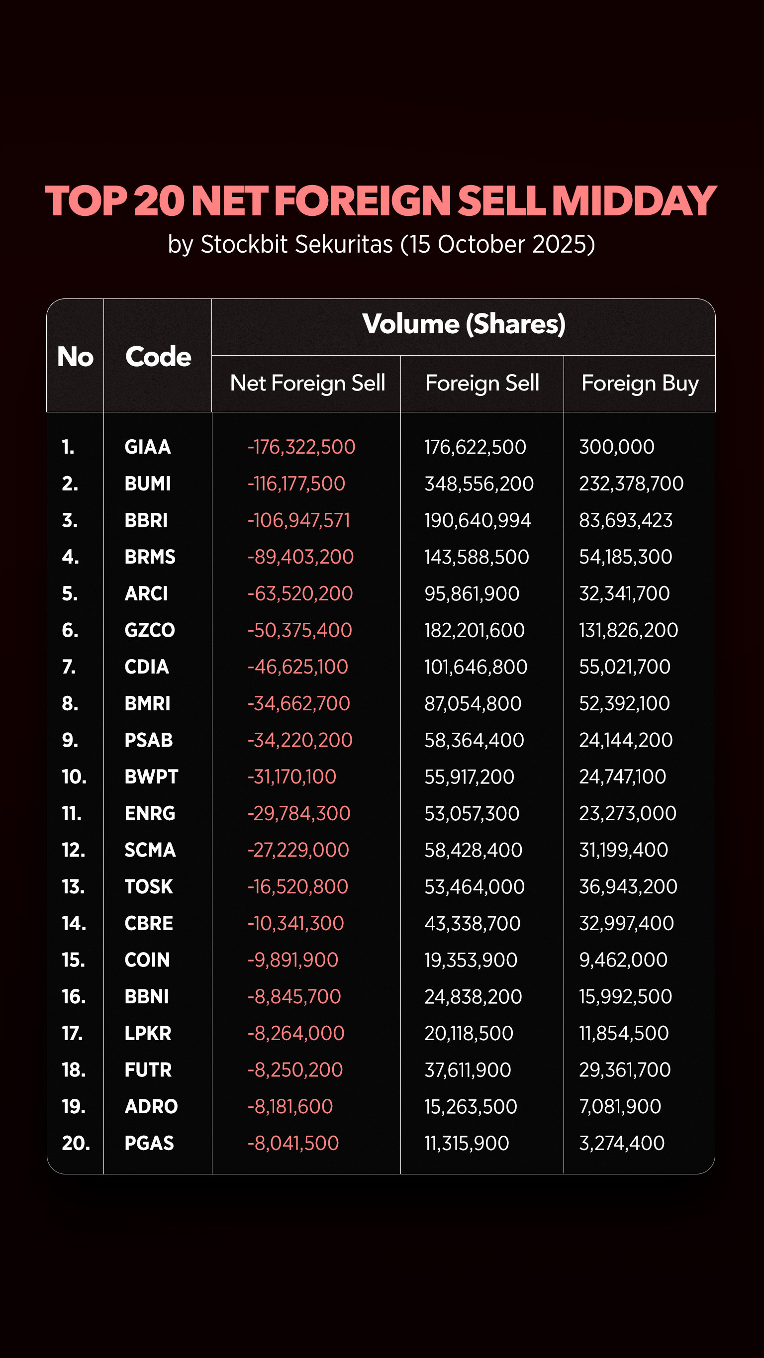Click the title Top 20 Net Foreign Sell Midday

pos(381,200)
